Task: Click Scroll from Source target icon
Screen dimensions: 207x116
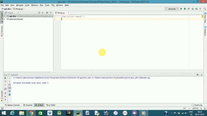Action: (39, 13)
